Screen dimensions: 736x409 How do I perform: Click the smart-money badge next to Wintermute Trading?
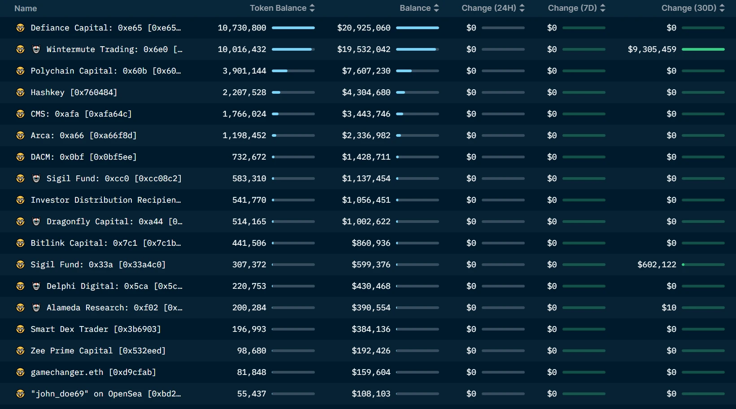[36, 49]
